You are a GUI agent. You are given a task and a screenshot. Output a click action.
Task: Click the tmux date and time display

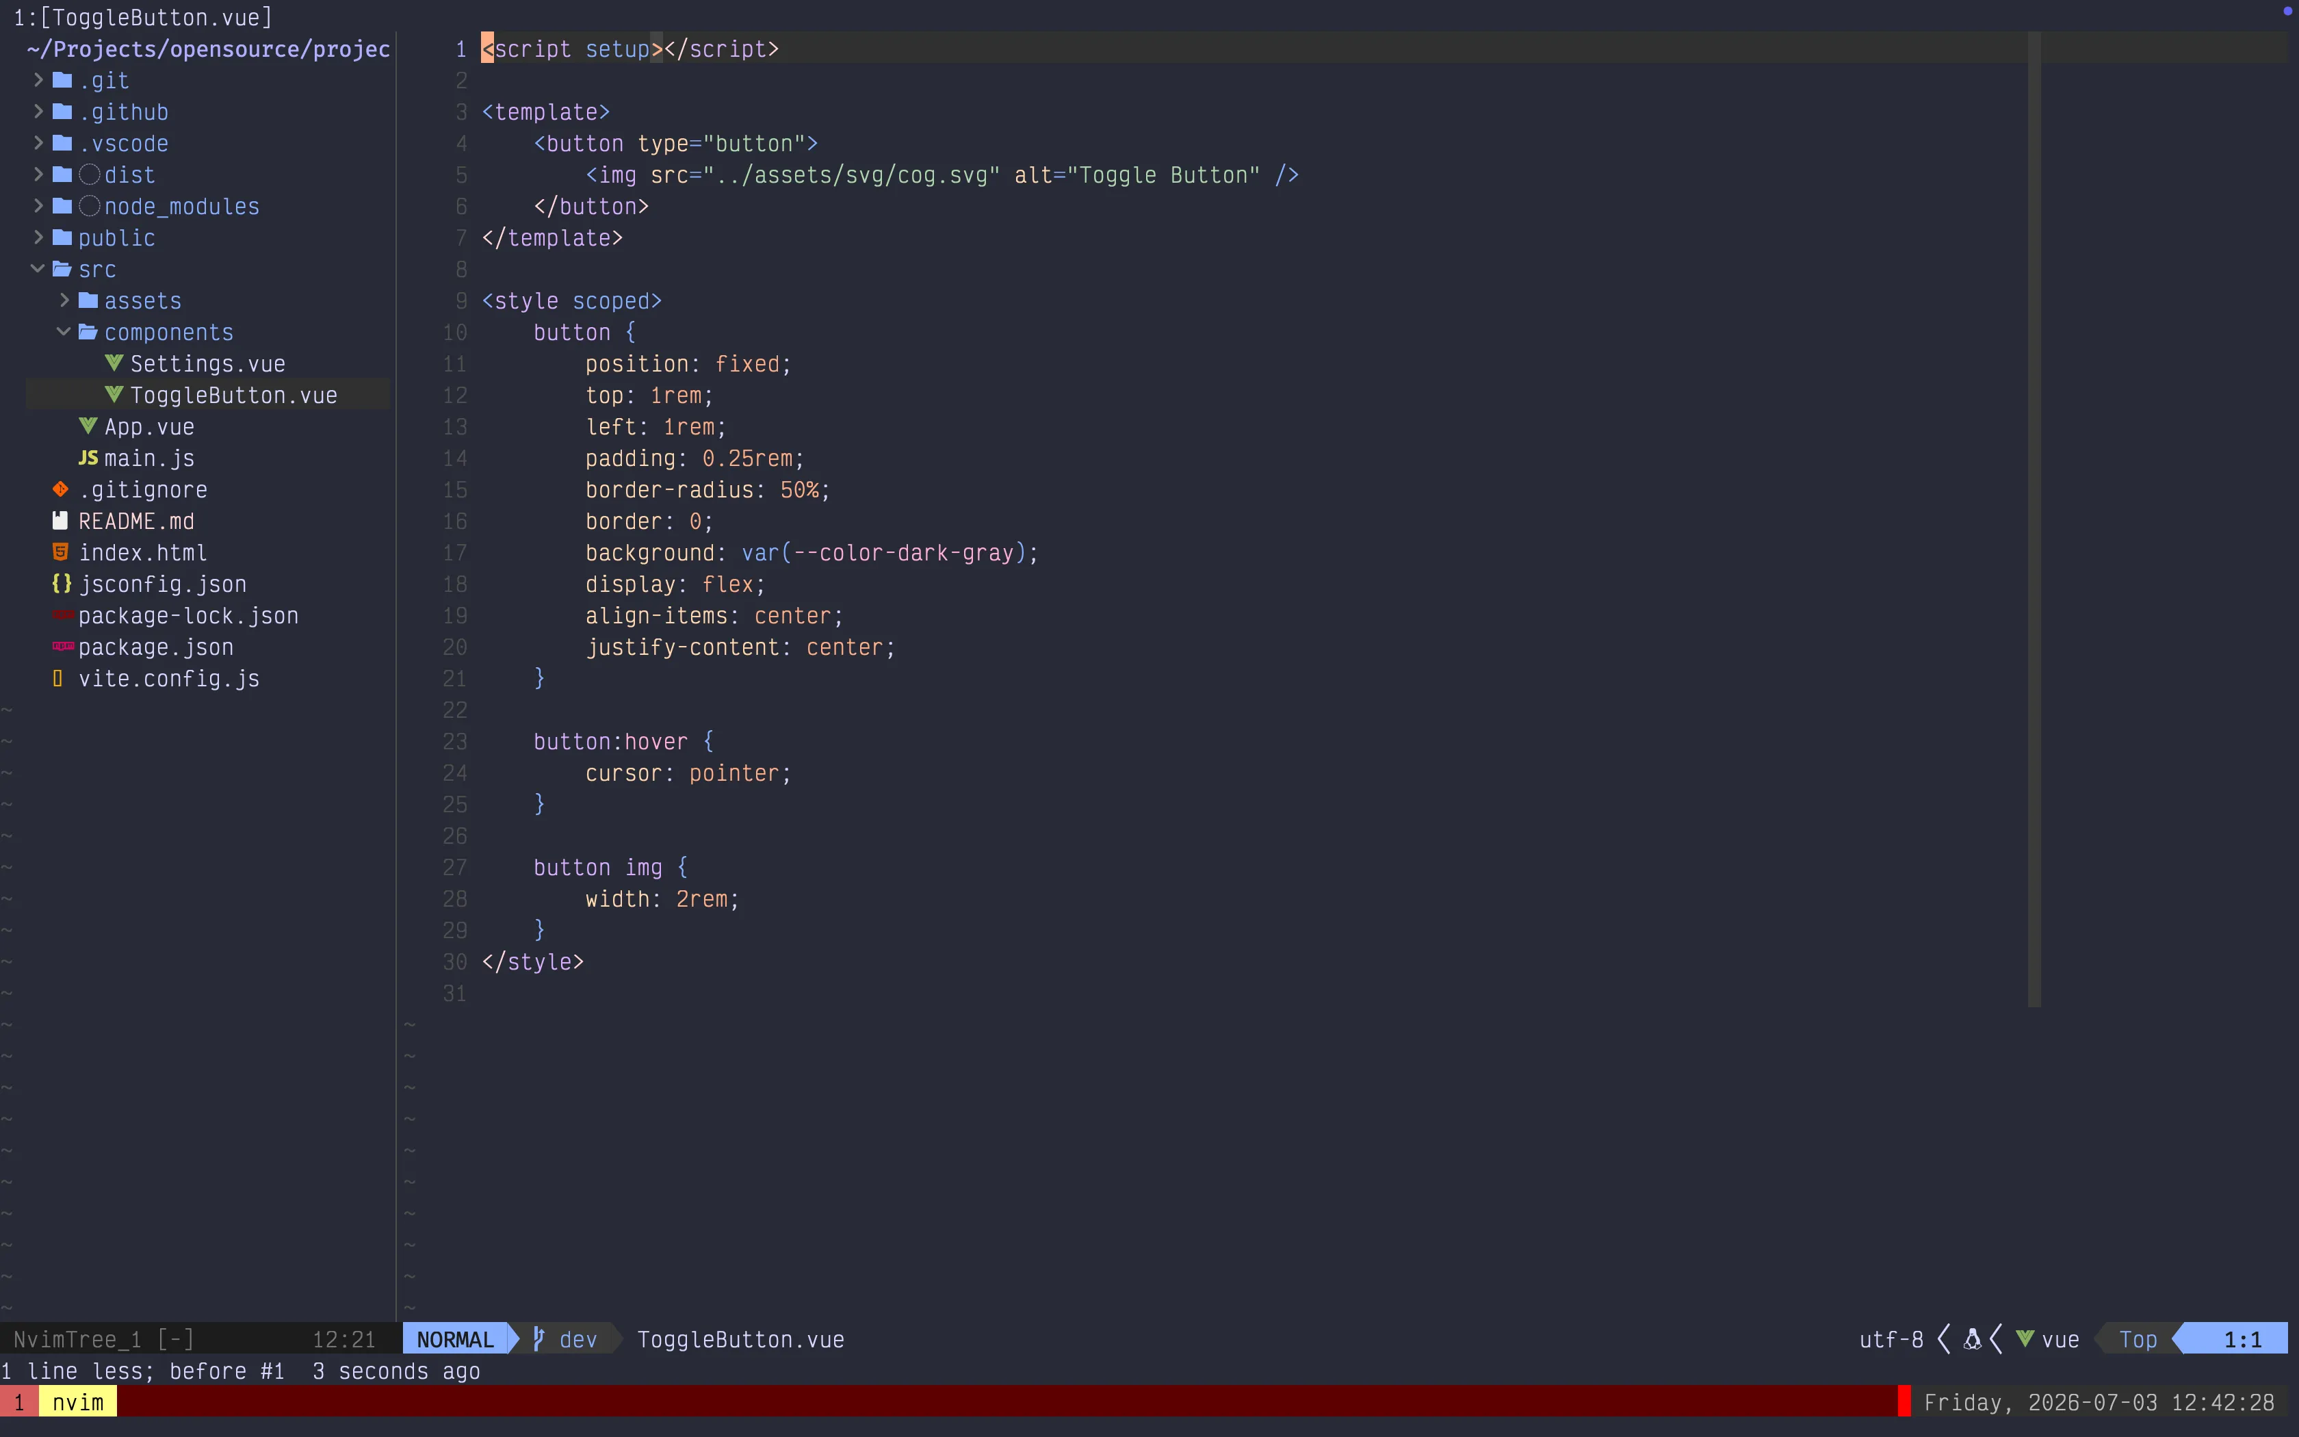[2099, 1402]
